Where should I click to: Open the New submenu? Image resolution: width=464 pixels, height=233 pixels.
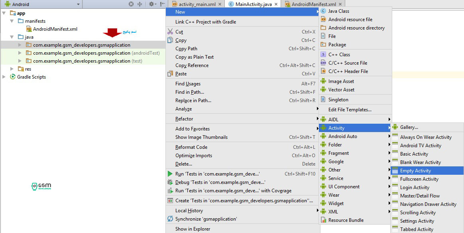[243, 12]
